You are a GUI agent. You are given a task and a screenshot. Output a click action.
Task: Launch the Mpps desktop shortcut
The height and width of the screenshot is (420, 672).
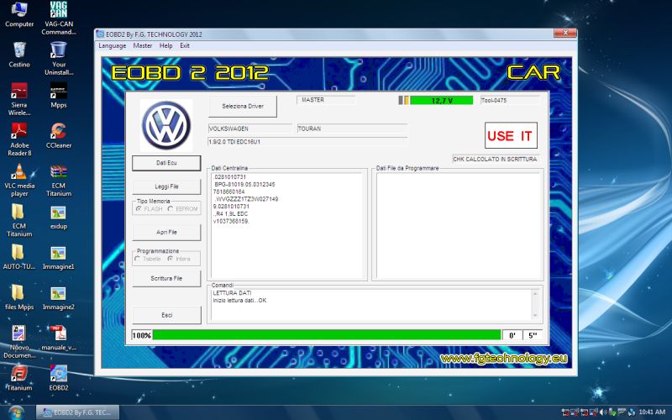59,95
